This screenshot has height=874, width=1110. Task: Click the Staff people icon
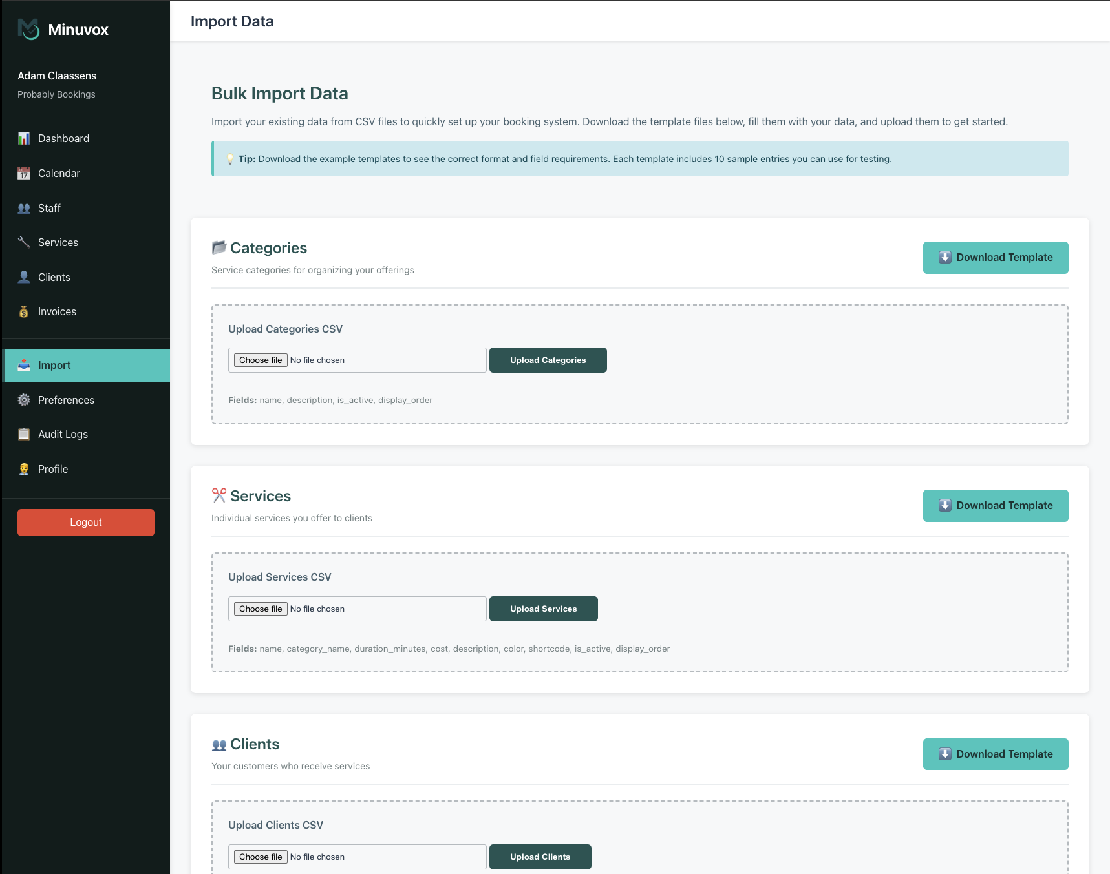click(24, 208)
